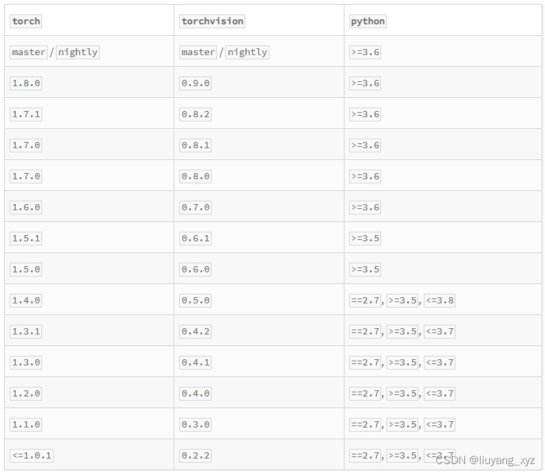This screenshot has width=545, height=473.
Task: Click torch master tag in first row
Action: (x=28, y=52)
